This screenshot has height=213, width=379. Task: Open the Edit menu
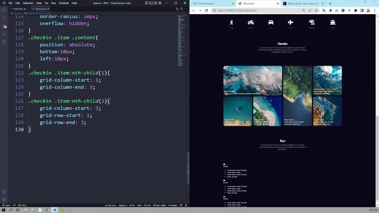(x=18, y=3)
